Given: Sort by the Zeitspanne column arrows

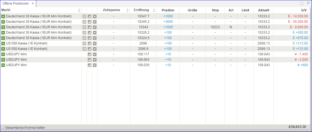Looking at the screenshot, I should coord(127,10).
